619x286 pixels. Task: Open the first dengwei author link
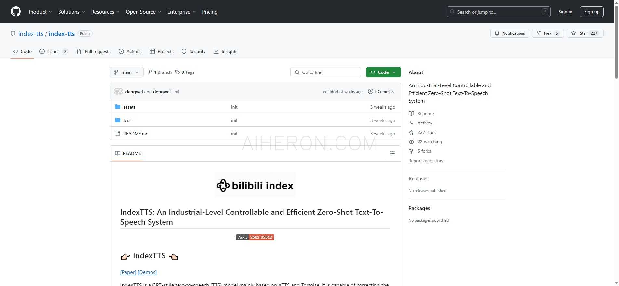coord(134,92)
